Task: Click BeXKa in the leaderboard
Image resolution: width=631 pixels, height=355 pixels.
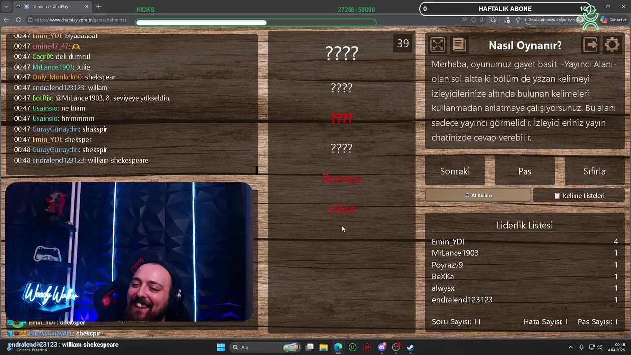Action: pyautogui.click(x=443, y=277)
